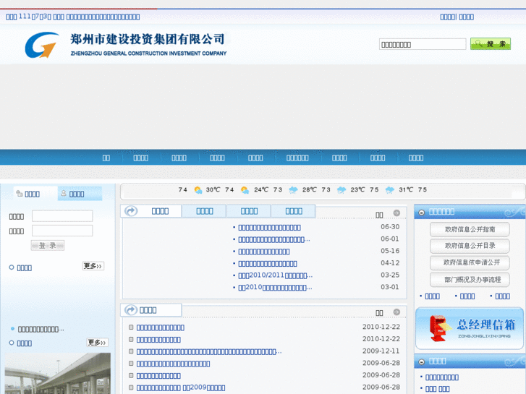
Task: Click the sunny weather icon beside 24℃
Action: [x=245, y=190]
